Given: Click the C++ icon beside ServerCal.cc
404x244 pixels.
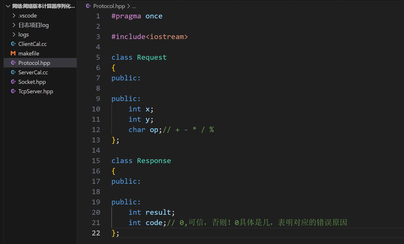Looking at the screenshot, I should click(x=13, y=72).
